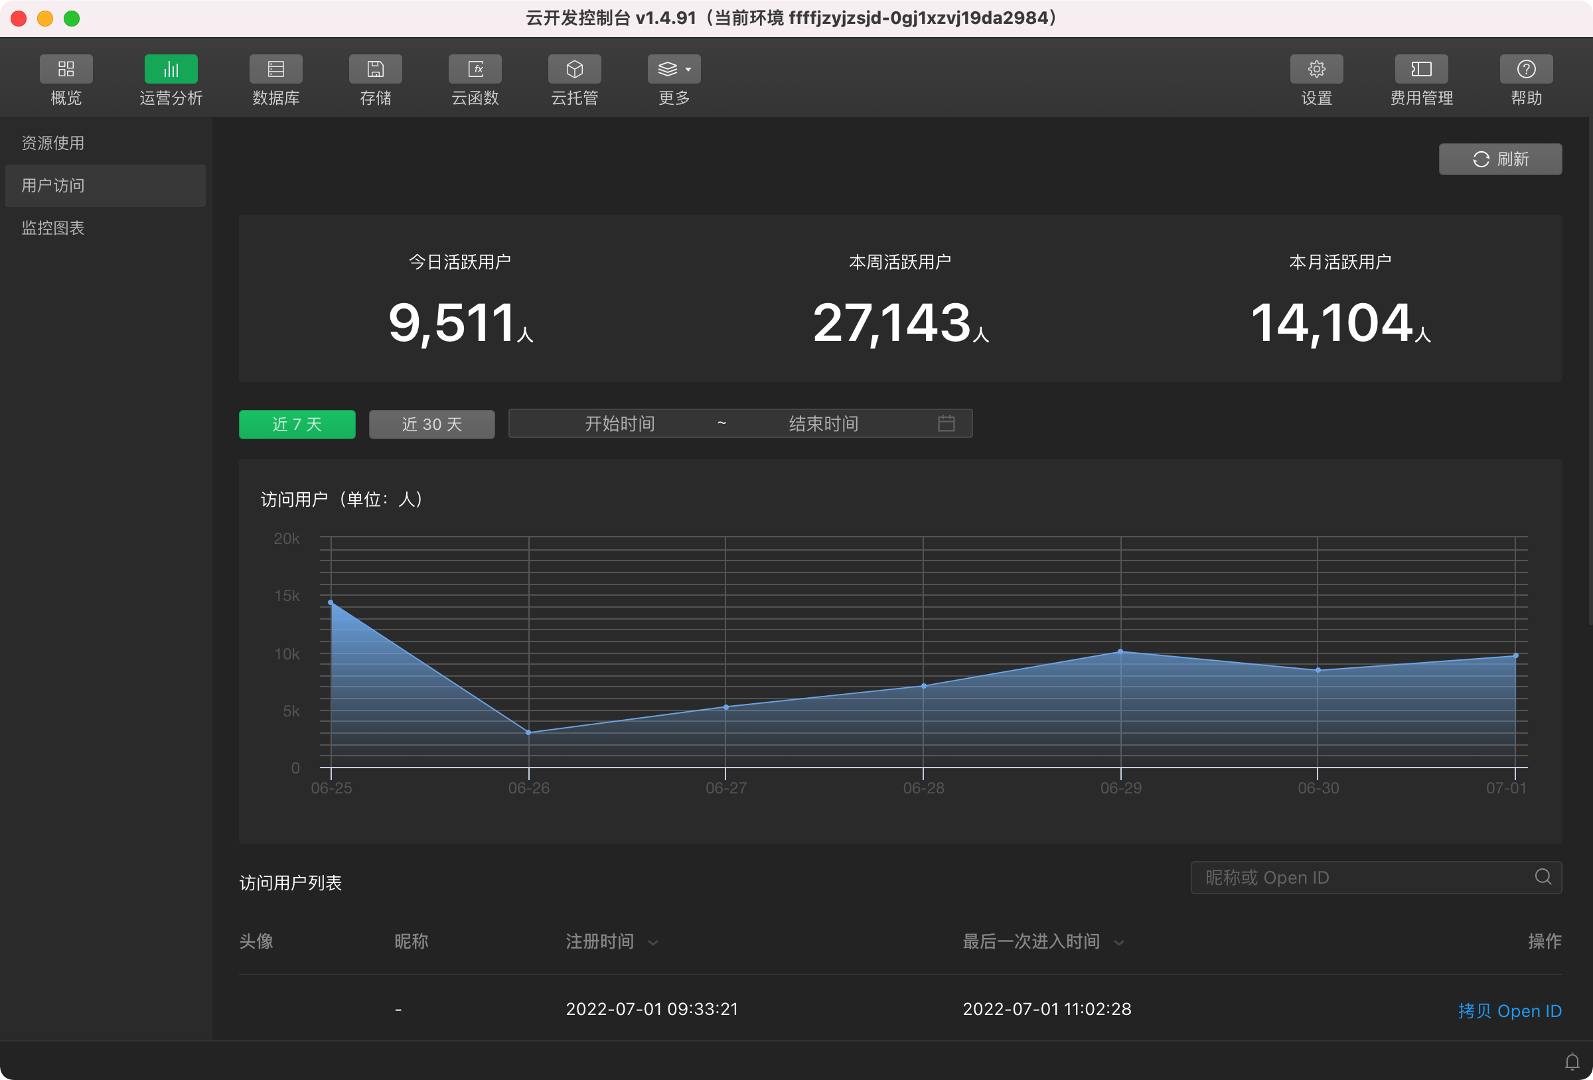Sort by 最后一次进入时间 column arrow

pyautogui.click(x=1118, y=943)
